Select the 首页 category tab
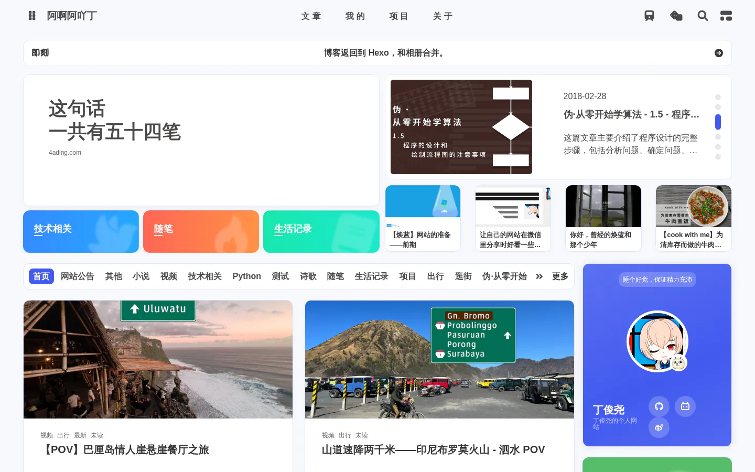Screen dimensions: 755x472 click(41, 276)
